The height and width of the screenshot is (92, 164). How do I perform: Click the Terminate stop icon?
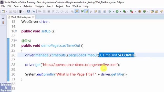tap(49, 11)
